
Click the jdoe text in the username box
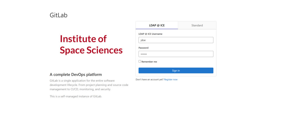coord(143,40)
